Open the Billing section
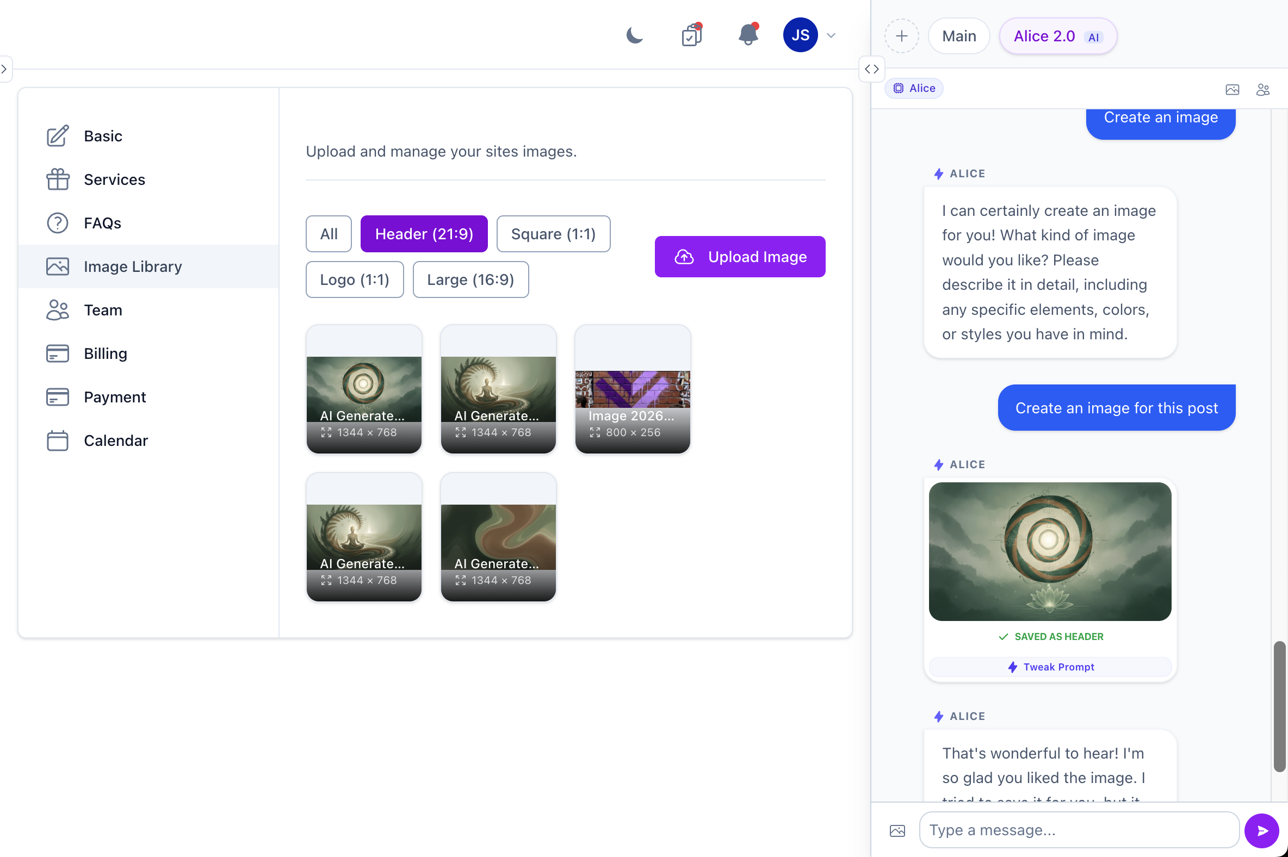This screenshot has height=857, width=1288. click(x=148, y=353)
